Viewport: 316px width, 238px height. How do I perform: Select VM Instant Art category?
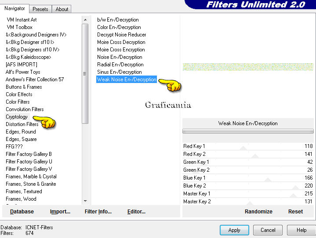22,20
